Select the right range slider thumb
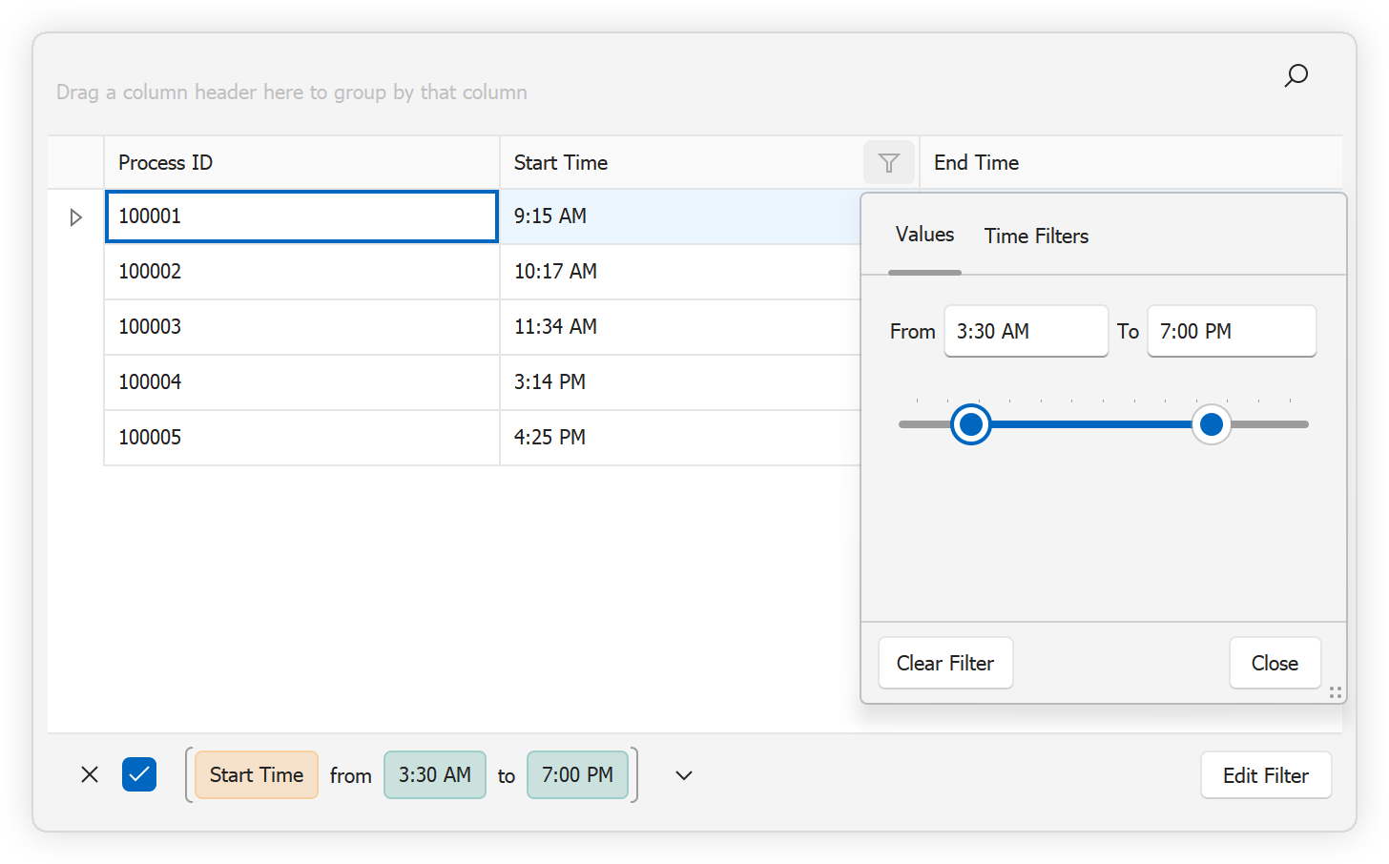 click(1212, 424)
